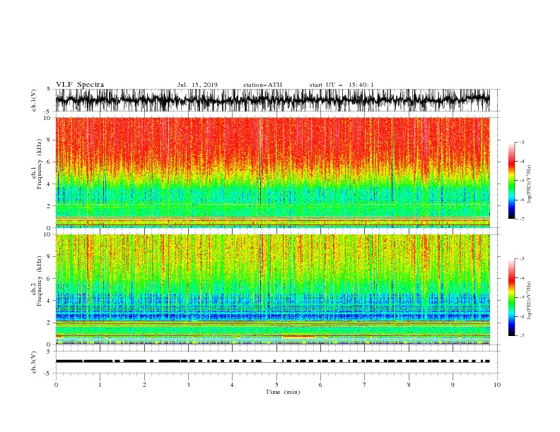560x432 pixels.
Task: Click the "ch.3(V)" axis label
Action: (x=34, y=362)
